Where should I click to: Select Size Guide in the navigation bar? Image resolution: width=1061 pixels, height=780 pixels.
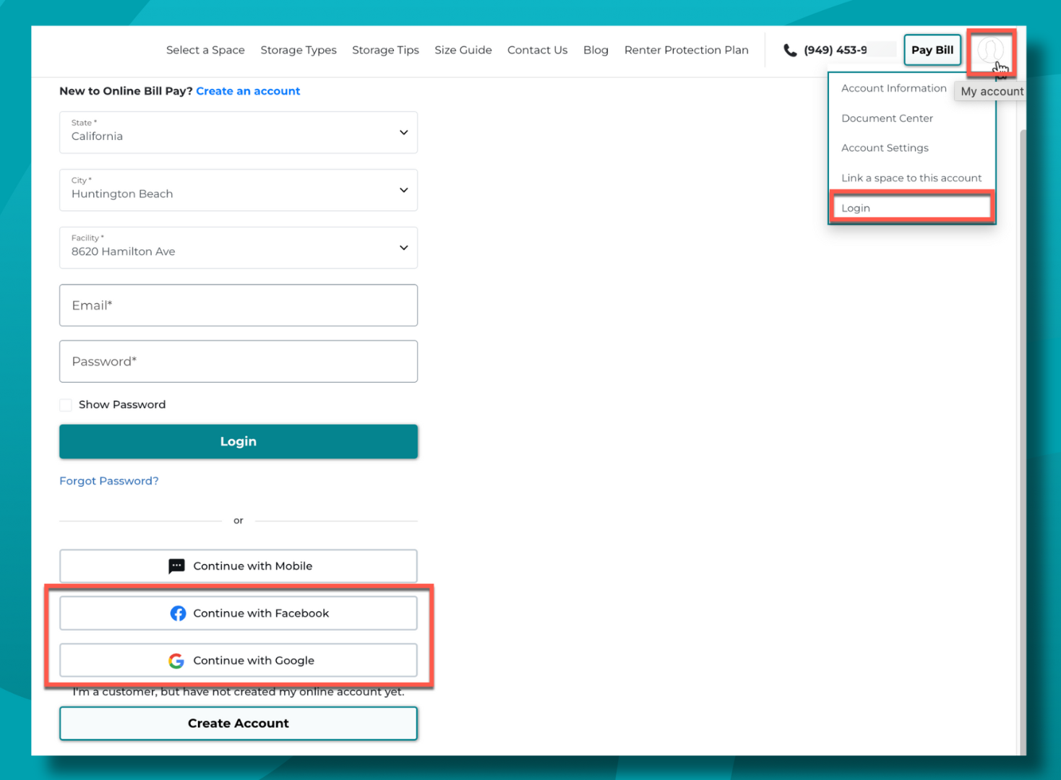tap(463, 50)
